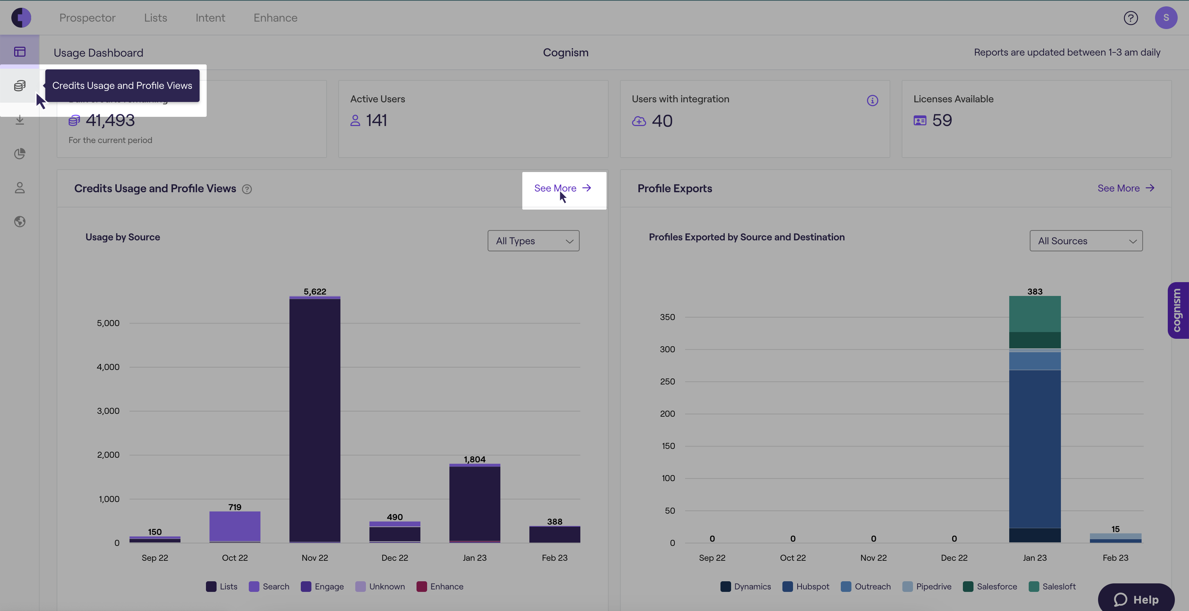The width and height of the screenshot is (1189, 611).
Task: Toggle Hubspot legend in exports chart
Action: pos(805,587)
